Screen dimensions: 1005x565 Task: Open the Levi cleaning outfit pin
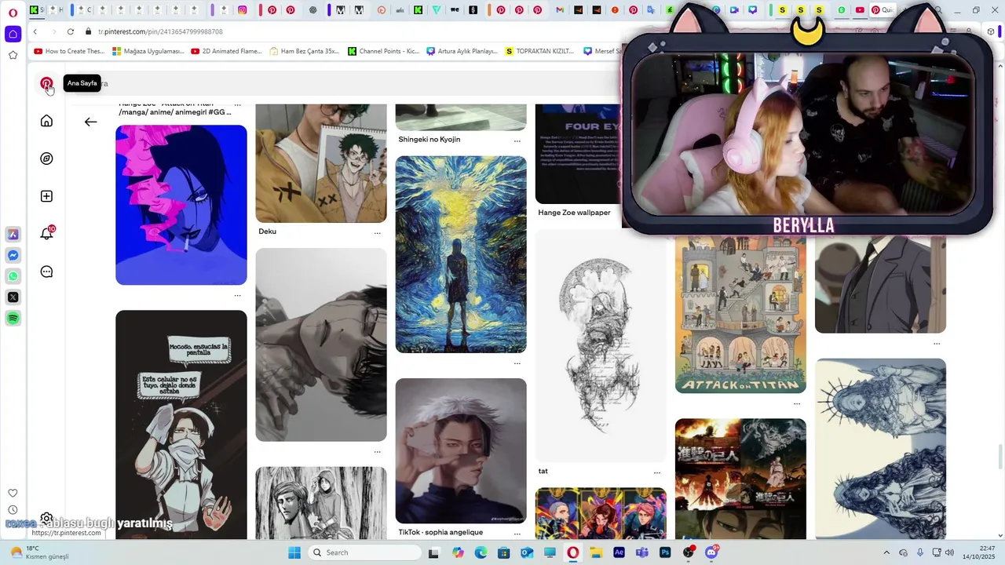click(181, 425)
